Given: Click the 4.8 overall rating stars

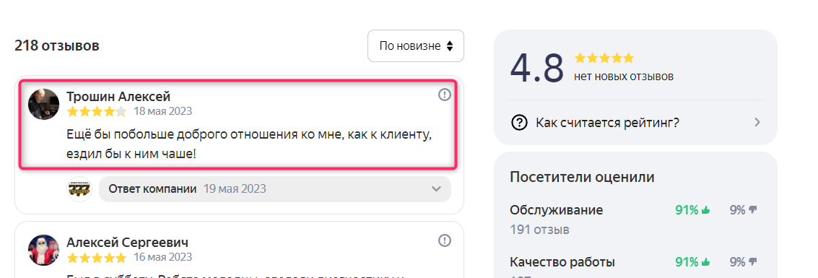Looking at the screenshot, I should click(x=604, y=58).
